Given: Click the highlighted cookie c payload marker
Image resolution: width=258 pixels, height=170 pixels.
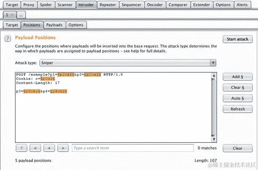Looking at the screenshot, I should pyautogui.click(x=48, y=79).
